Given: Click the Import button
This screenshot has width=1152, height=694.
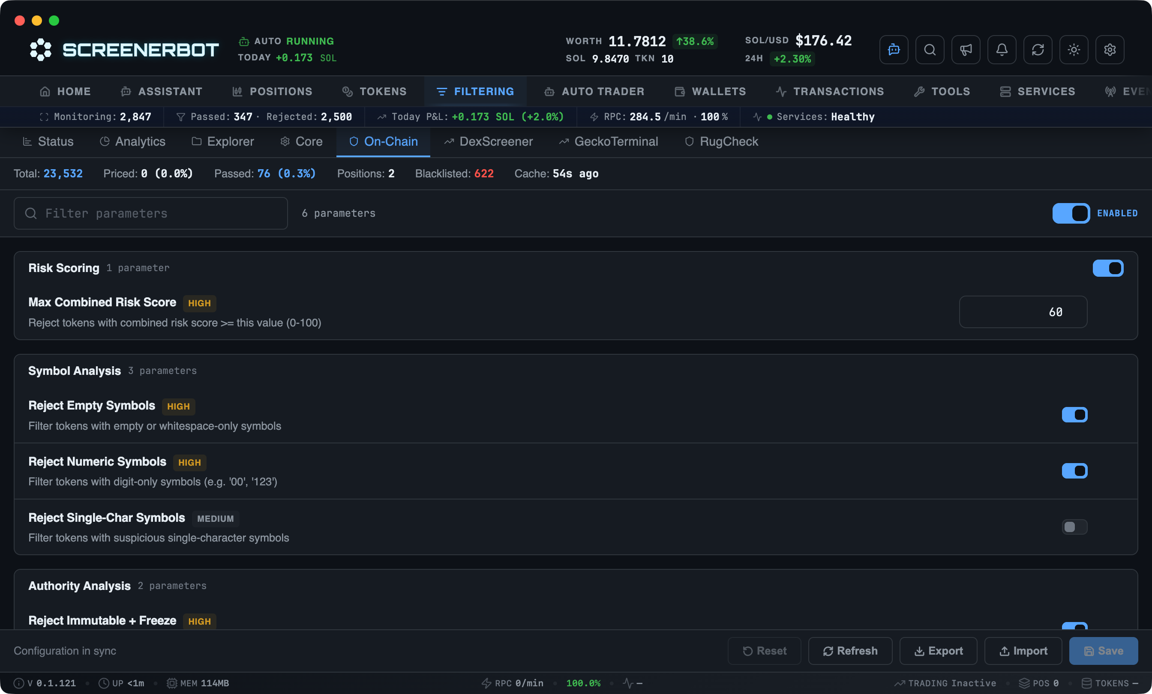Looking at the screenshot, I should coord(1023,651).
